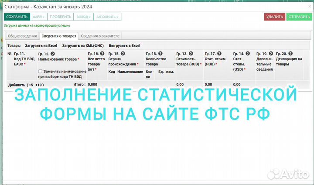
Task: Select the Сведения о товарах tab
Action: pyautogui.click(x=59, y=36)
